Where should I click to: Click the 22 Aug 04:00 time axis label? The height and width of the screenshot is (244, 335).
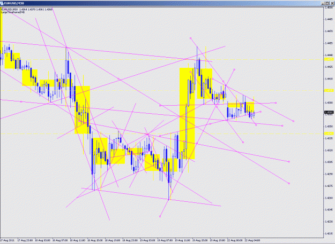252,240
